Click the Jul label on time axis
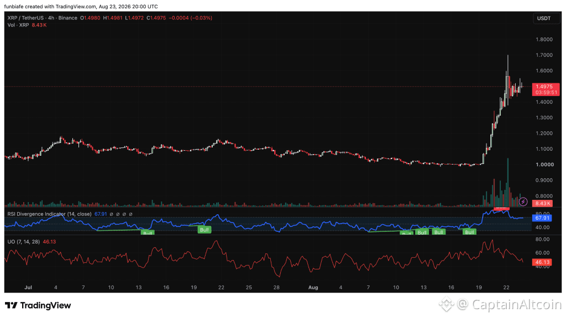Screen dimensions: 566x318 click(28, 287)
